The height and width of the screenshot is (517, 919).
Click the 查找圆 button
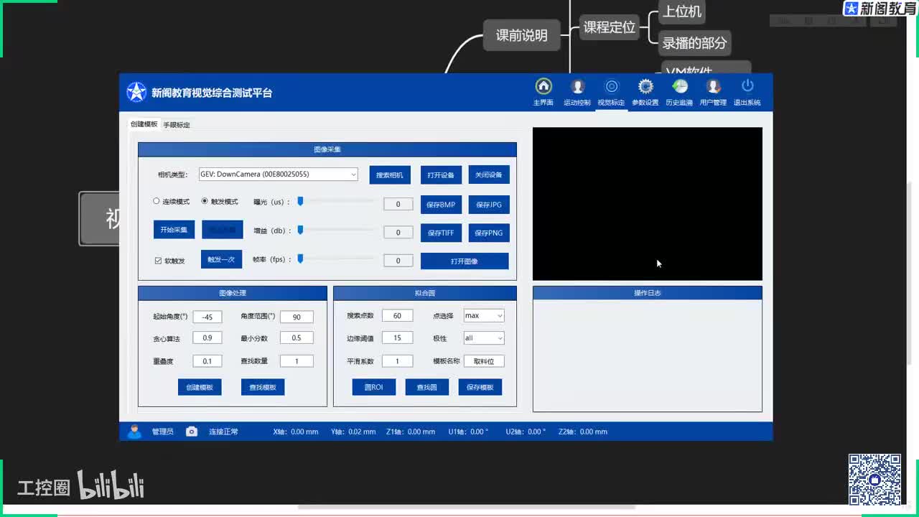pyautogui.click(x=427, y=387)
